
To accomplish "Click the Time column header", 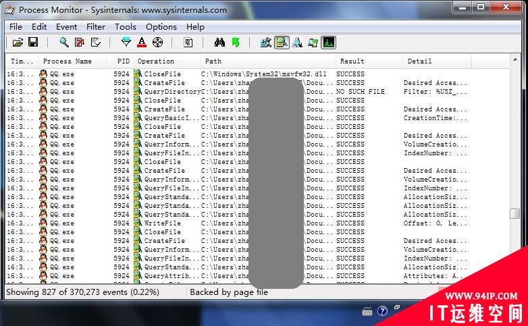I will [22, 61].
